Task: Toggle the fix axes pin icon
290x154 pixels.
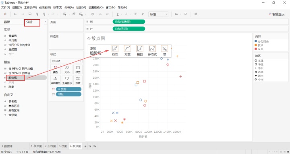Action: pyautogui.click(x=143, y=14)
